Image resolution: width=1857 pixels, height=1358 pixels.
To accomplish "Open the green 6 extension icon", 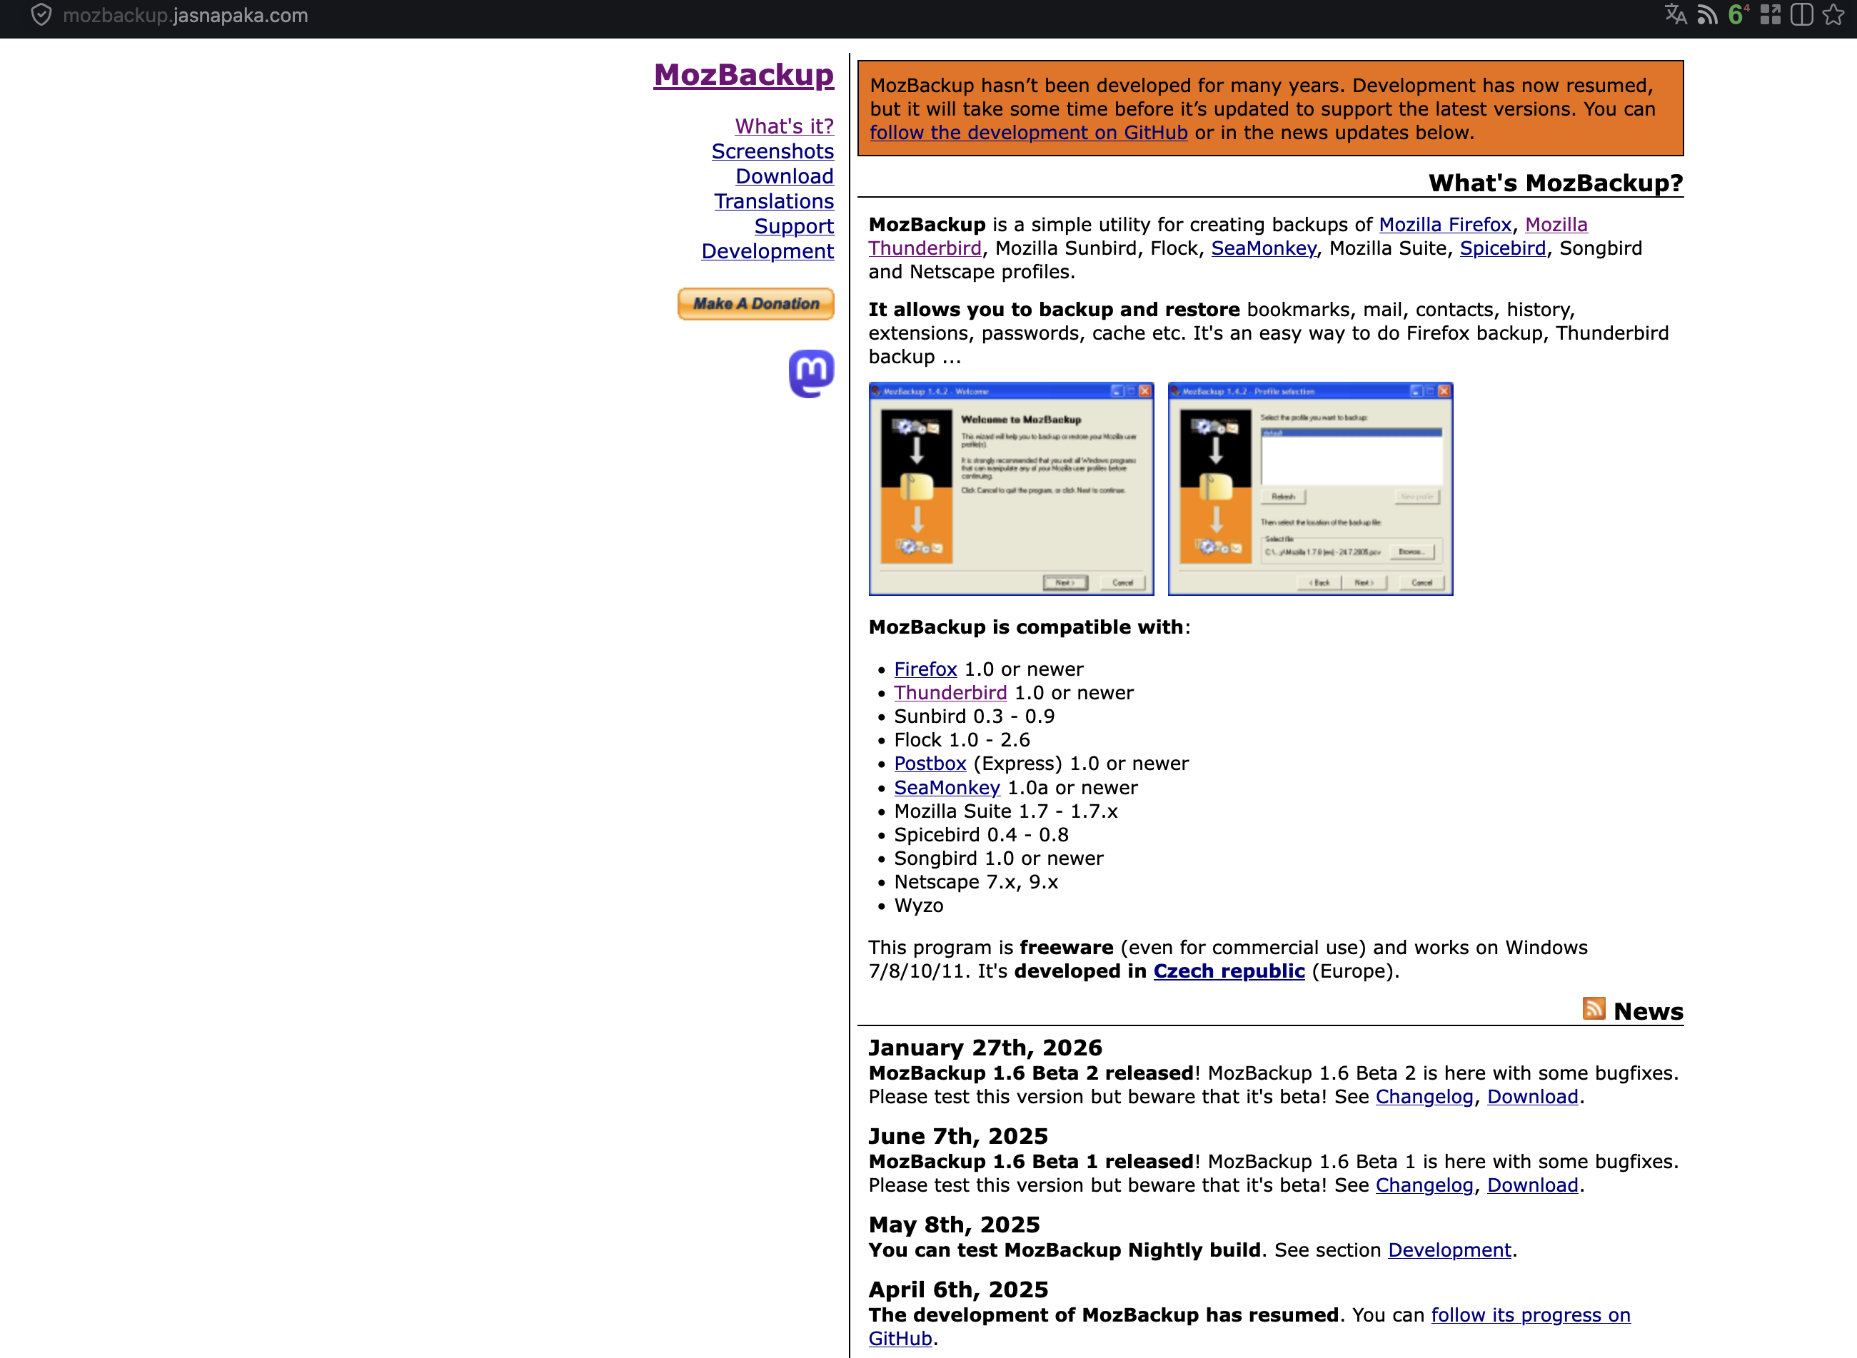I will pyautogui.click(x=1738, y=15).
